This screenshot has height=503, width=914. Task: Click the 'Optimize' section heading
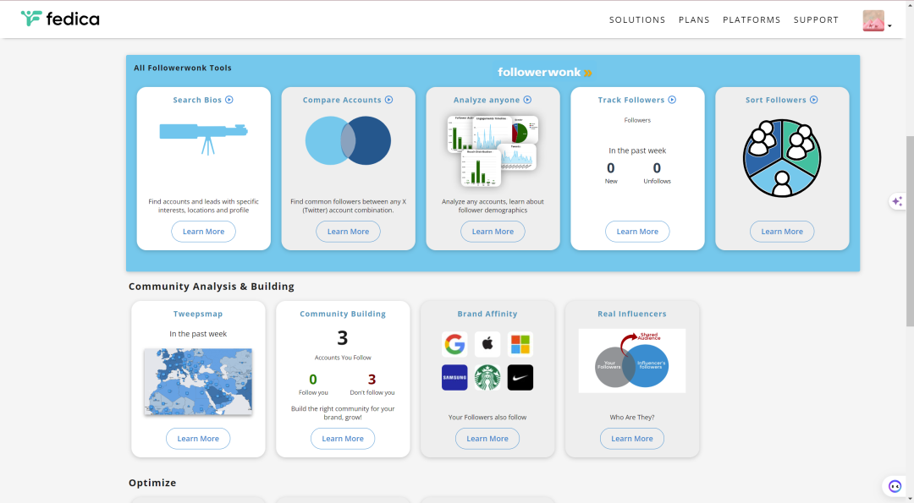152,483
